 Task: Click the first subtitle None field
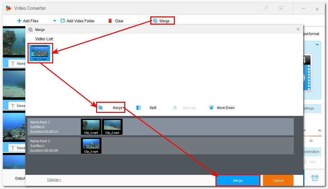point(17,63)
